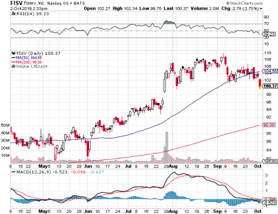This screenshot has width=278, height=214.
Task: Click the green overbought RSI shaded area
Action: 169,22
